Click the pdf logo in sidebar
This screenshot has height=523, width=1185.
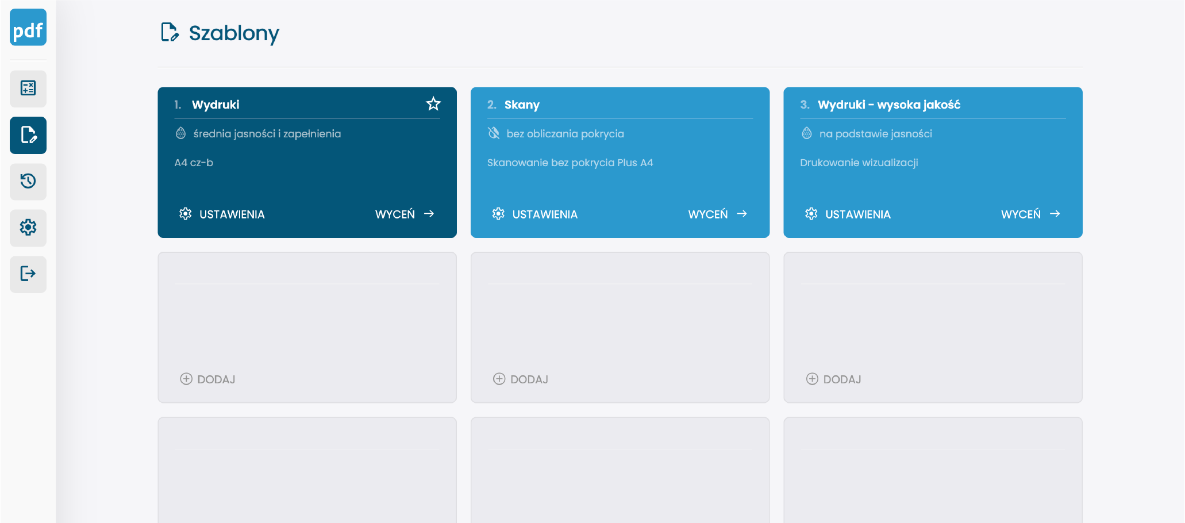coord(28,28)
